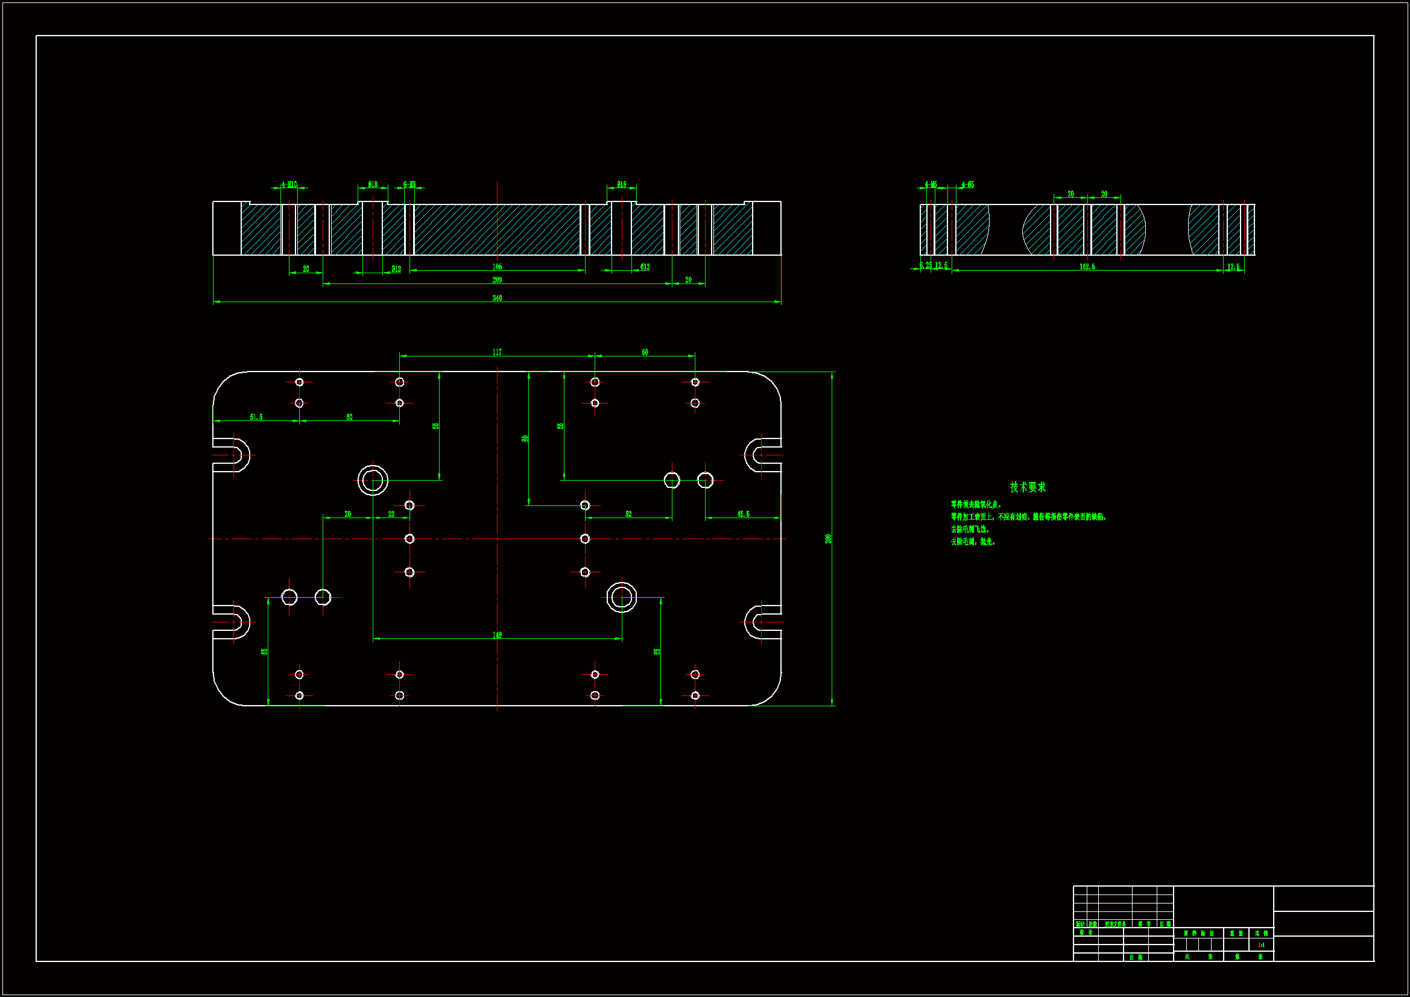Select the upper-left counterbored hole in plan view

(x=373, y=480)
